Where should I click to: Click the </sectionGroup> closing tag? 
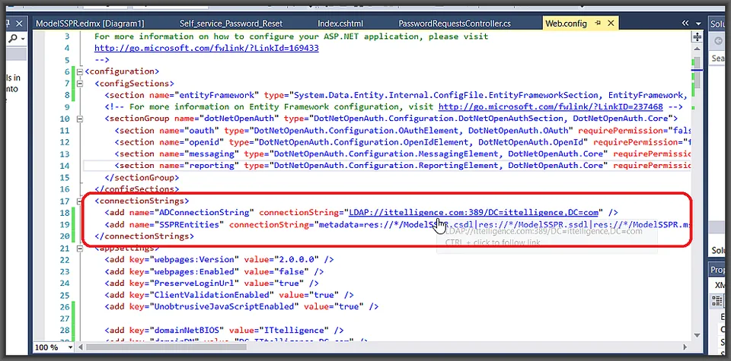(142, 177)
